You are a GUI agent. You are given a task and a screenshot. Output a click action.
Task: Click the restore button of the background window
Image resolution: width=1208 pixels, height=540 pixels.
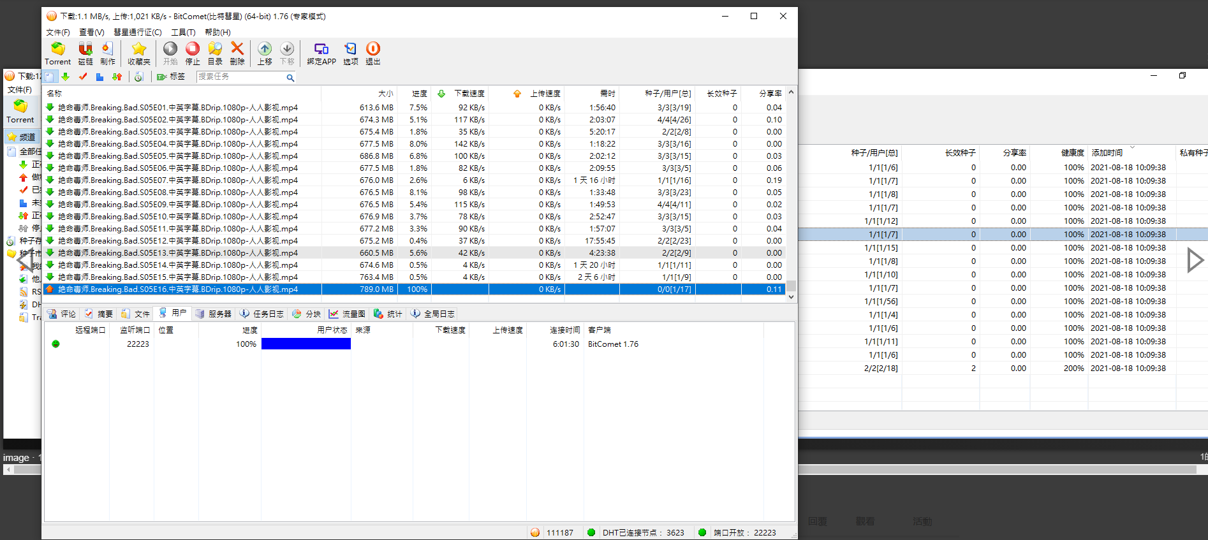pos(1182,75)
